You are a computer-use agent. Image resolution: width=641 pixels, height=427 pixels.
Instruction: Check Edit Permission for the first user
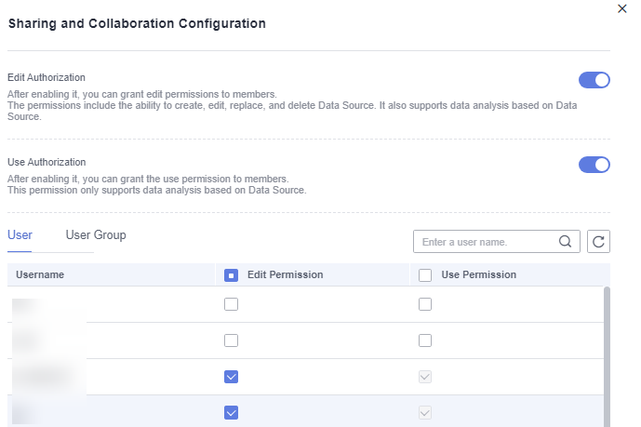click(x=232, y=304)
